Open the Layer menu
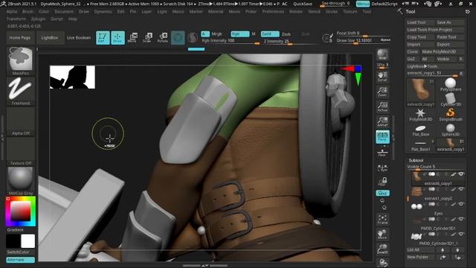The image size is (476, 268). coord(147,12)
